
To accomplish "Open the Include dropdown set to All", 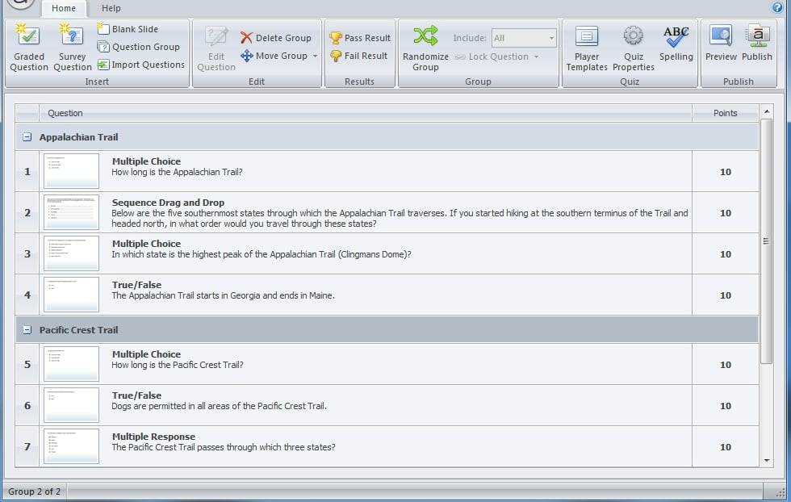I will 524,38.
